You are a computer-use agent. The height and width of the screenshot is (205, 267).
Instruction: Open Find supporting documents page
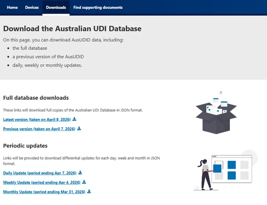point(98,7)
